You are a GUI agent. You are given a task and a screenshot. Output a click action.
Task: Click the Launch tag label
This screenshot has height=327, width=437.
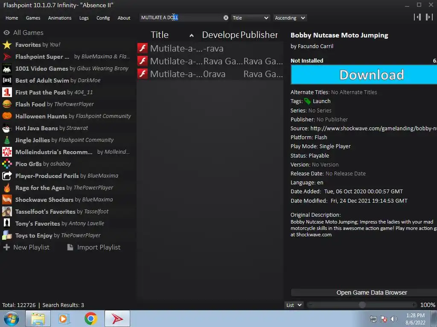coord(322,101)
